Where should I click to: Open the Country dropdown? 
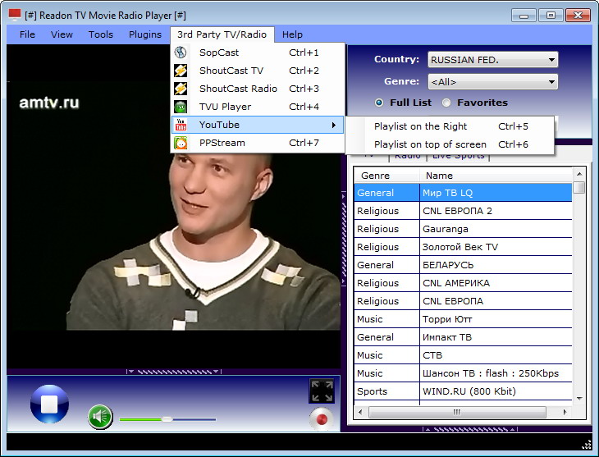(x=493, y=60)
